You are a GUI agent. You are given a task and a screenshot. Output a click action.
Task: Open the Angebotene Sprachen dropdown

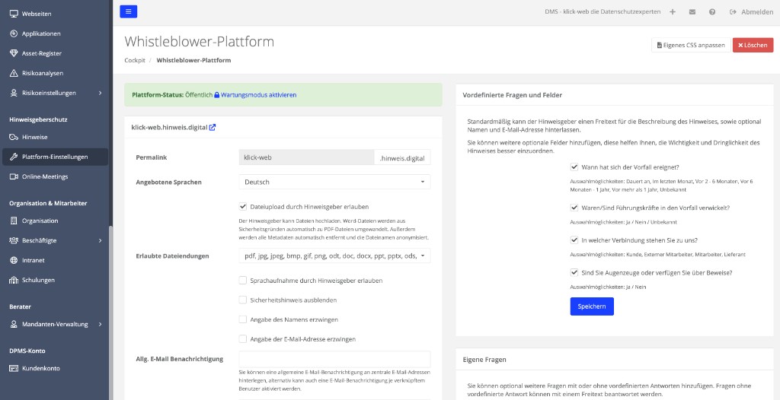pos(335,182)
